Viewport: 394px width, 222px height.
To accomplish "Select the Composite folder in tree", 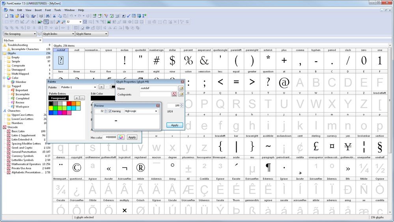I will tap(18, 66).
